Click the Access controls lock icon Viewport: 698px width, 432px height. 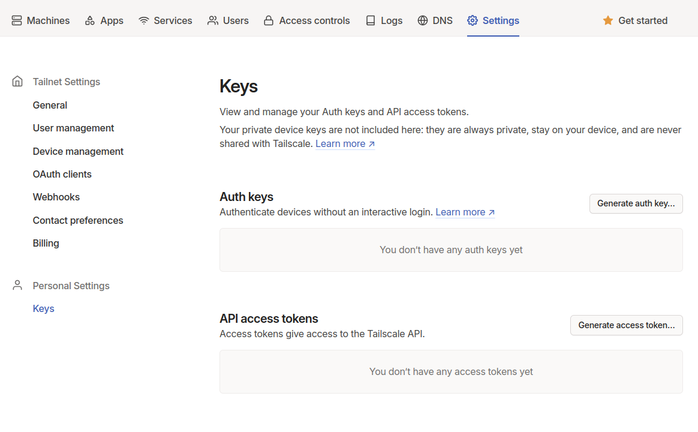269,20
